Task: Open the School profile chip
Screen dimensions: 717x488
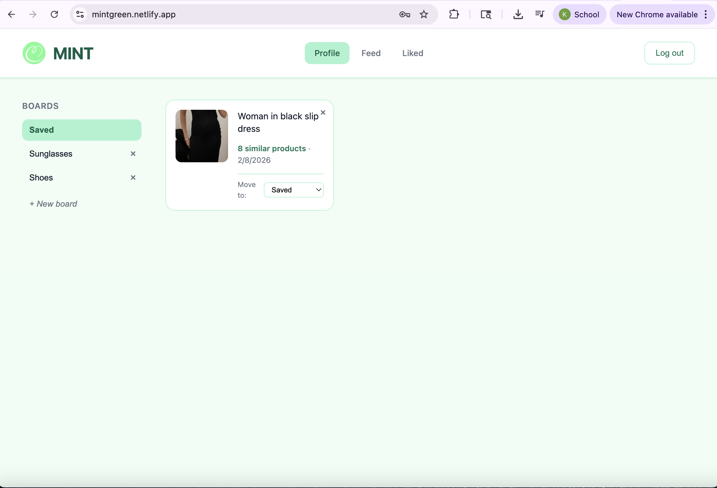Action: 579,14
